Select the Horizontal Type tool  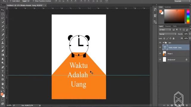3,71
